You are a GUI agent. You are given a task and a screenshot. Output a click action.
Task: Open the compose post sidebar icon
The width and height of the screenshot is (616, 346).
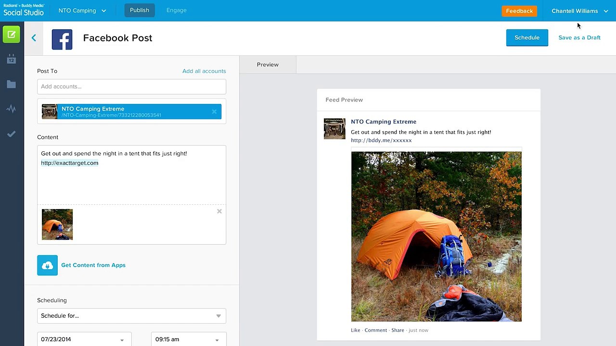pyautogui.click(x=12, y=35)
